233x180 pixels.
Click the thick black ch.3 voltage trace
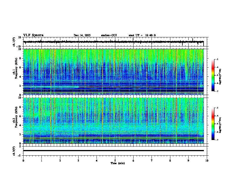114,151
